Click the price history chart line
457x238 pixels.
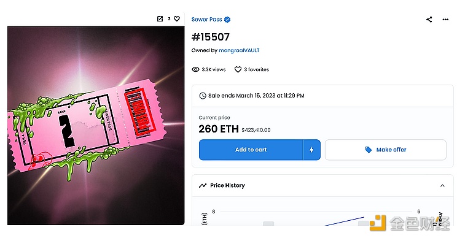(345, 221)
